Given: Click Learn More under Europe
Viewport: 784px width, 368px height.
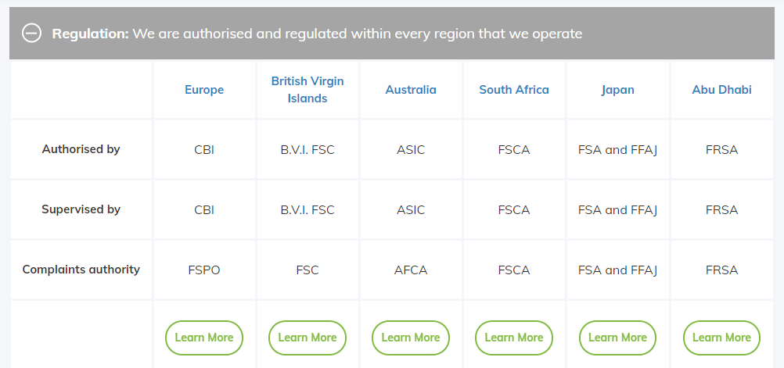Looking at the screenshot, I should point(204,338).
